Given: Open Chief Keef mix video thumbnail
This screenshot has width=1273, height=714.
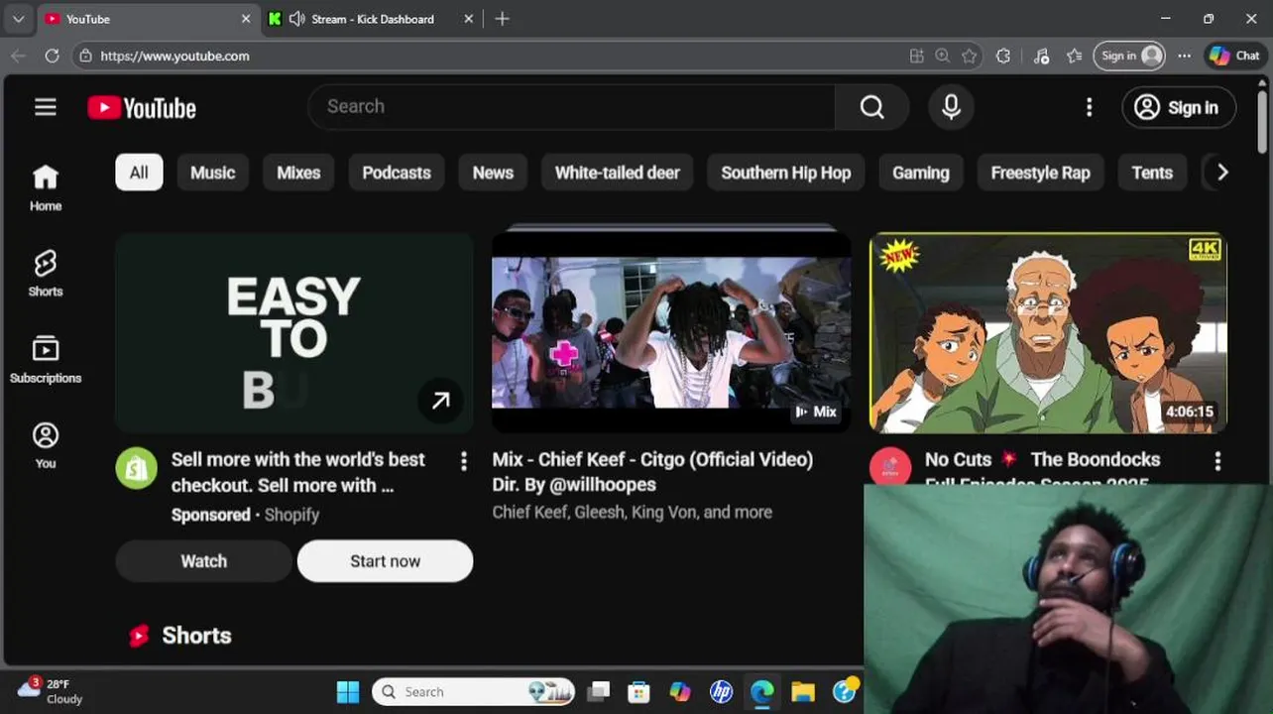Looking at the screenshot, I should (x=671, y=332).
